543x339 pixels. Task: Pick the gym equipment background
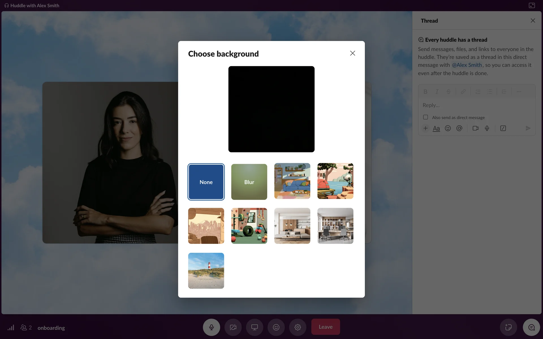tap(249, 226)
